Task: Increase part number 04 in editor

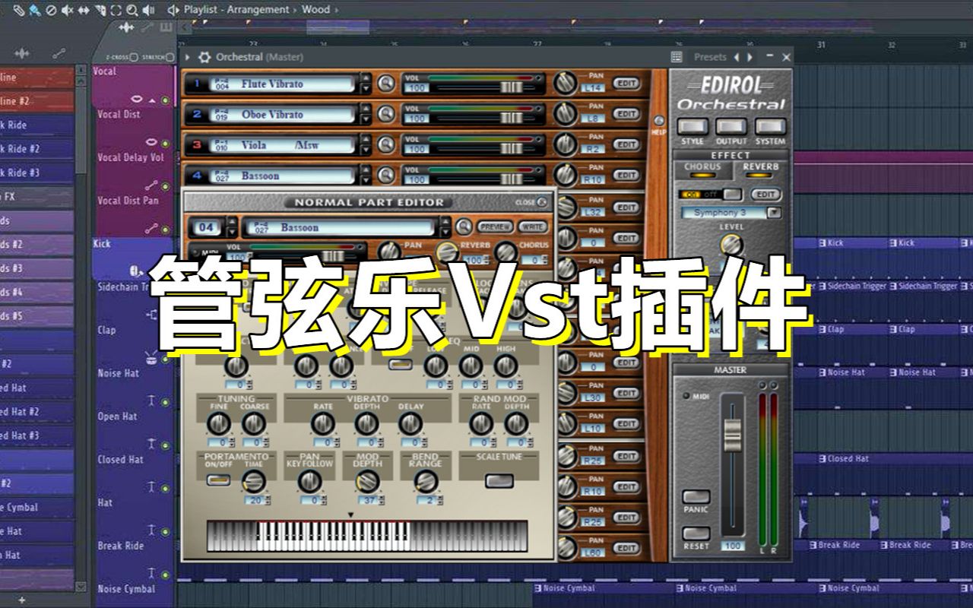Action: click(231, 221)
